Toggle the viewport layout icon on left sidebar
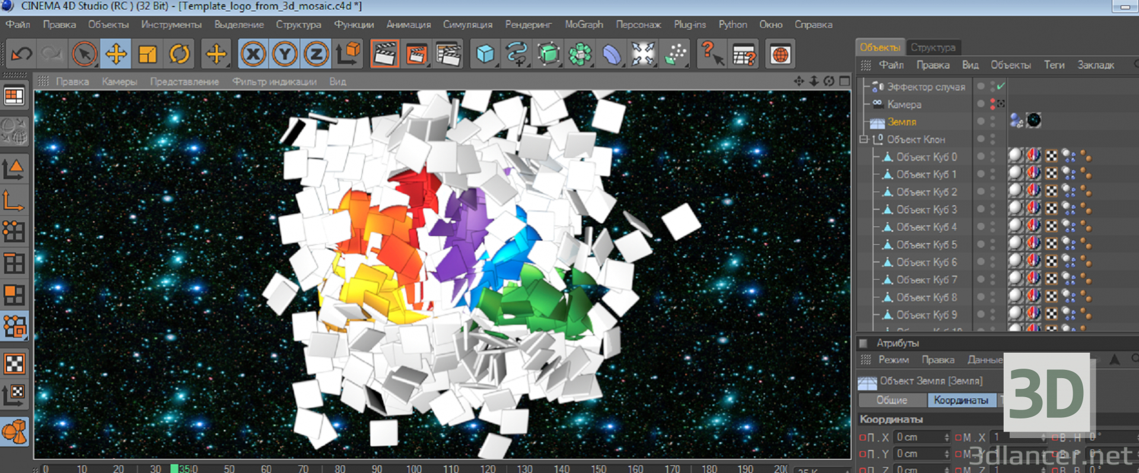Viewport: 1139px width, 473px height. (x=14, y=96)
